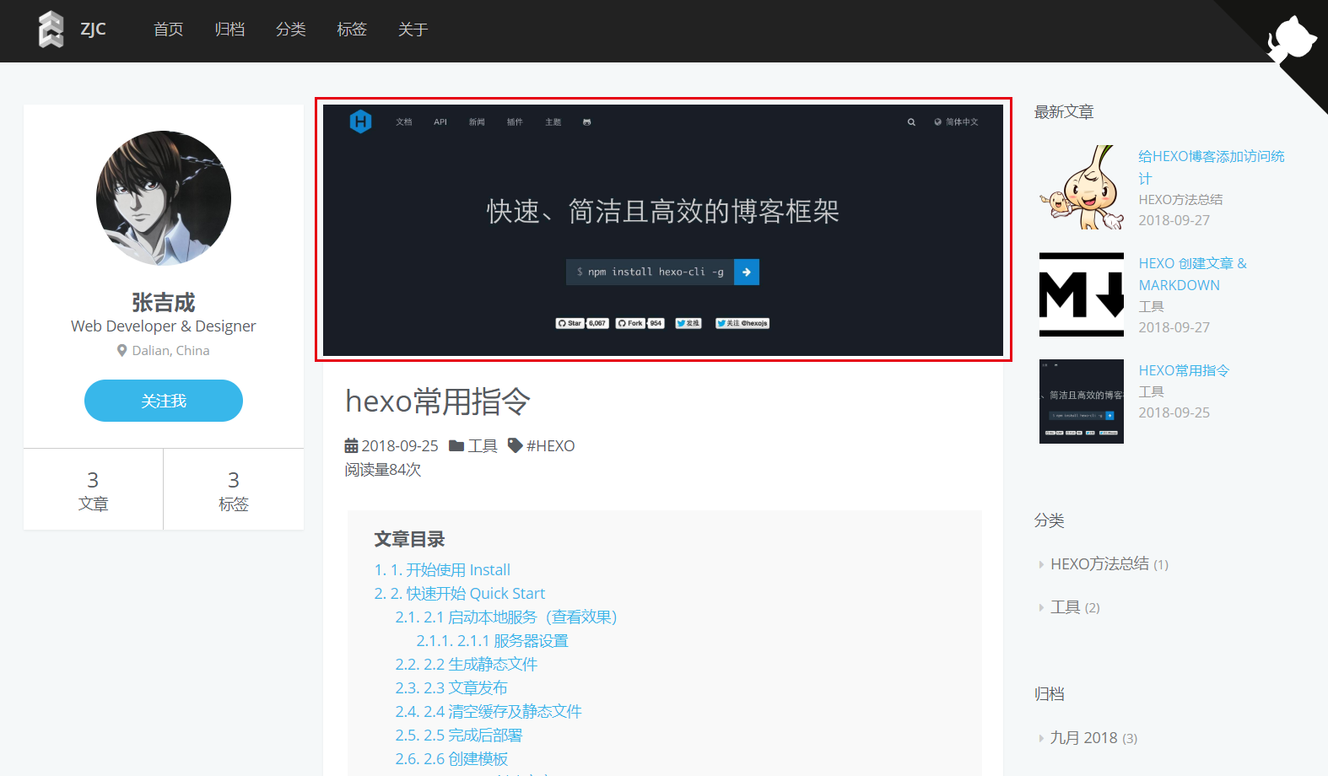Screen dimensions: 1328x776
Task: Jump to 2.6 创建模板 section
Action: coord(451,758)
